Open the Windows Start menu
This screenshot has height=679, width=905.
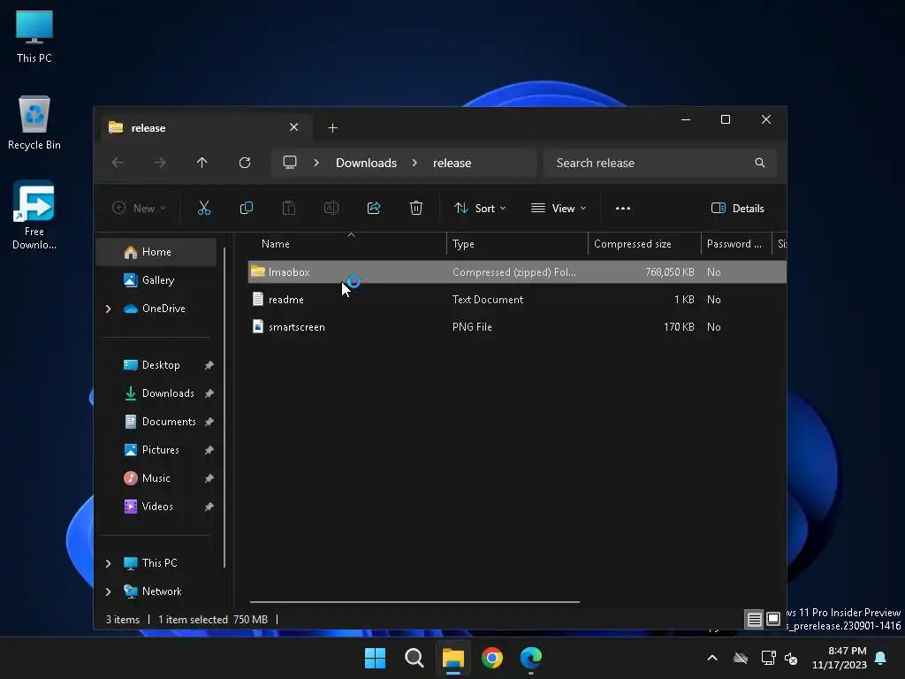pyautogui.click(x=375, y=658)
